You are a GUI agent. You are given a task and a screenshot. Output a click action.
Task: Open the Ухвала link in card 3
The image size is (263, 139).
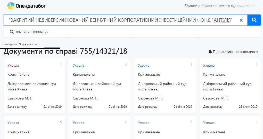pos(144,65)
